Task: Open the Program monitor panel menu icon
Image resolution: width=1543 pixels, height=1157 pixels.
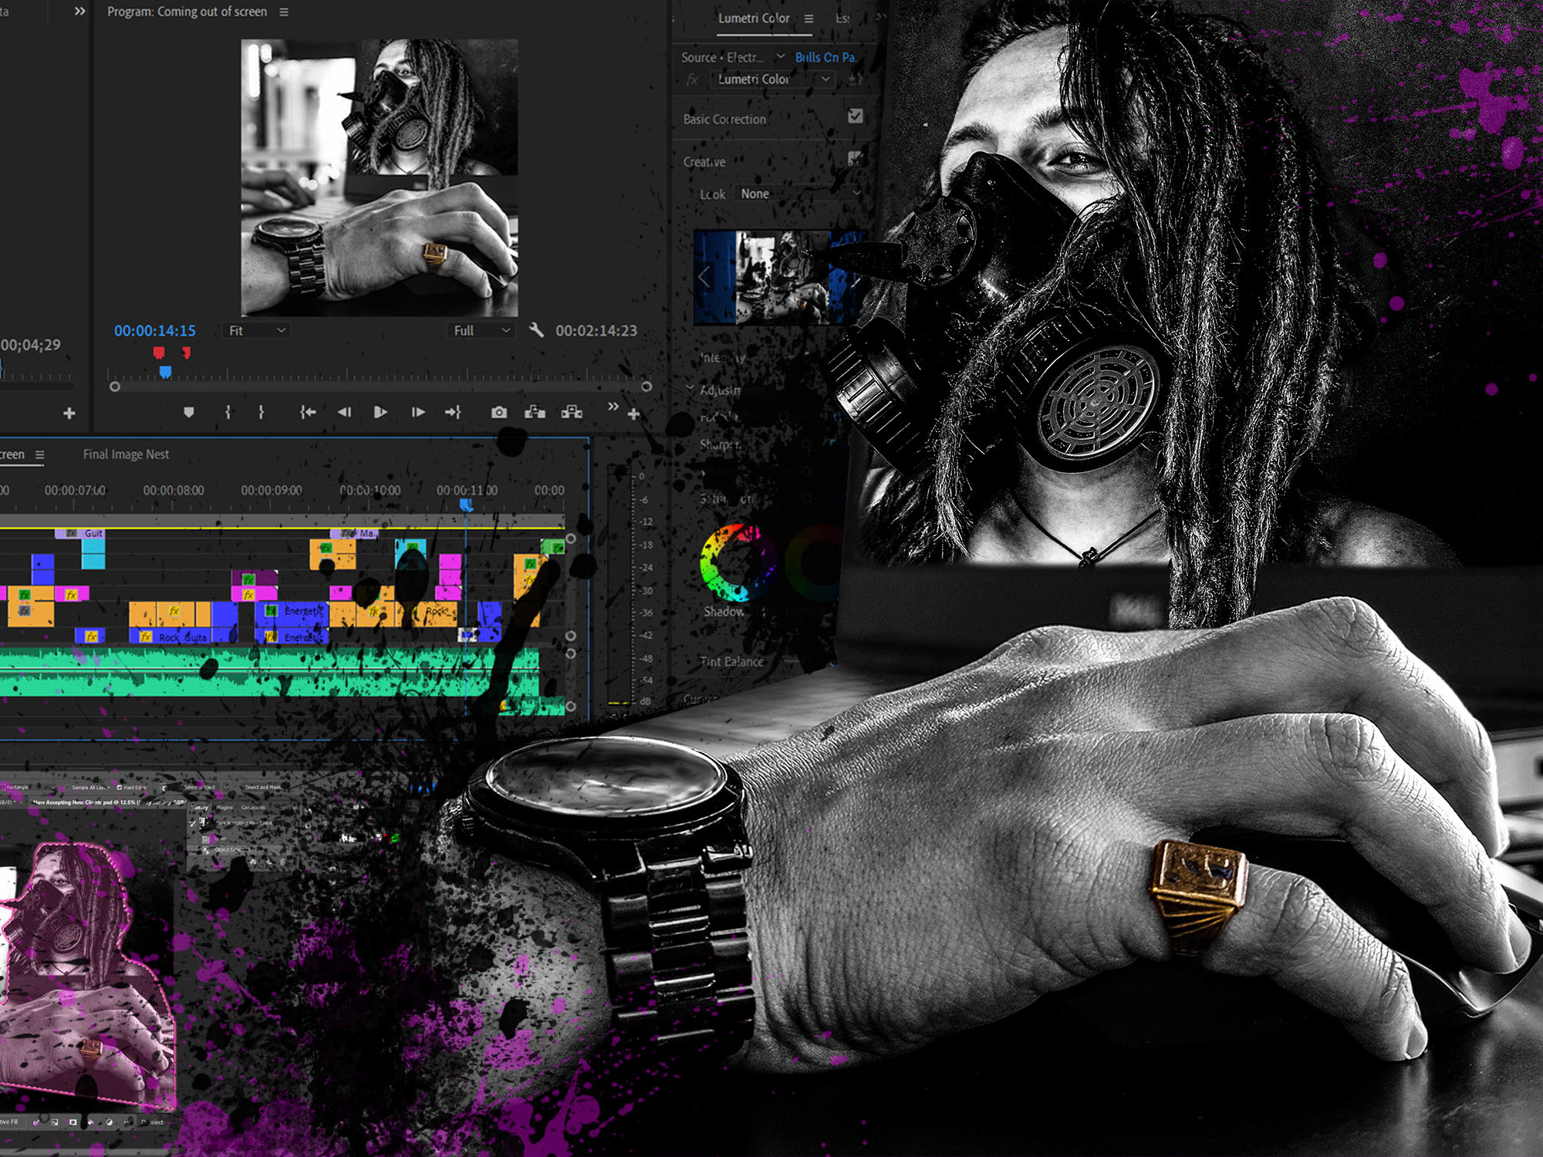Action: tap(284, 12)
